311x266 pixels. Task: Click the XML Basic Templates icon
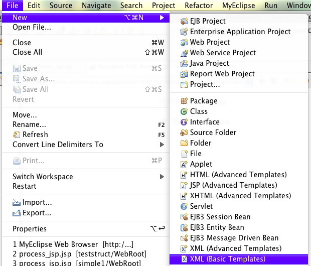click(185, 259)
